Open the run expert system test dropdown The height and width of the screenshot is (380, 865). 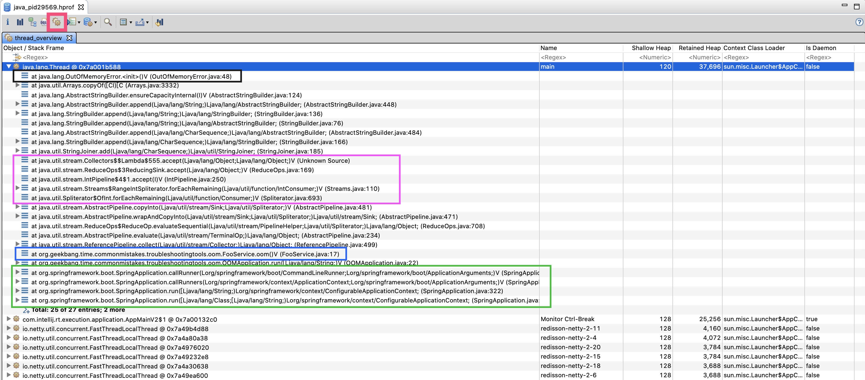[79, 23]
